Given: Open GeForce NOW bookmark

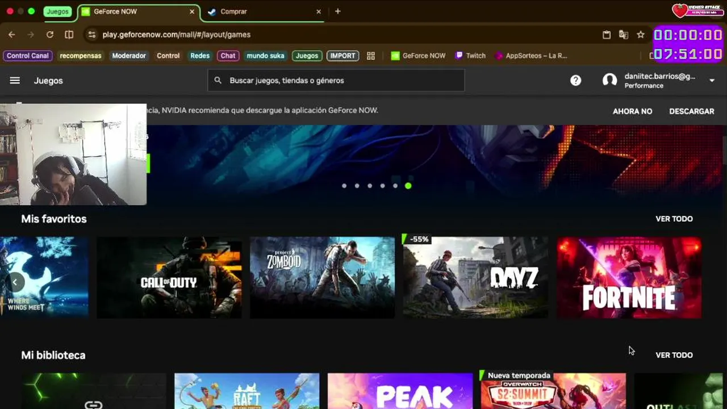Looking at the screenshot, I should [419, 56].
